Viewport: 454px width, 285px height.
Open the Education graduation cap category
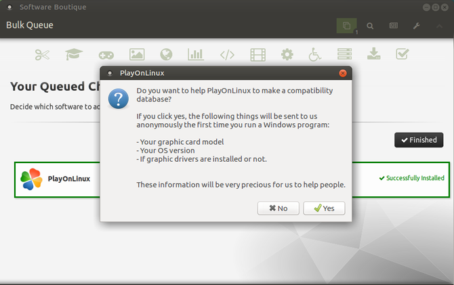[74, 54]
